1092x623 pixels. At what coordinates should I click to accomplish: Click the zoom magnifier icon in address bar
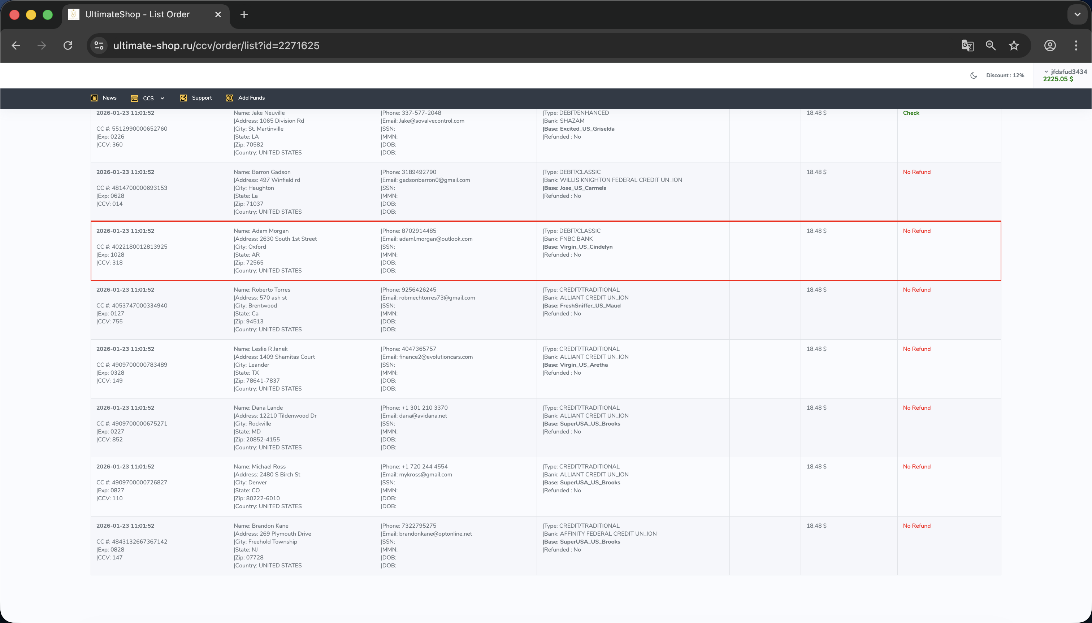991,45
